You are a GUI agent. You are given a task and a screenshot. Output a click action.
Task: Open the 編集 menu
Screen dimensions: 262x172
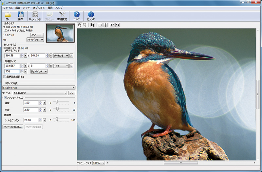(18, 8)
